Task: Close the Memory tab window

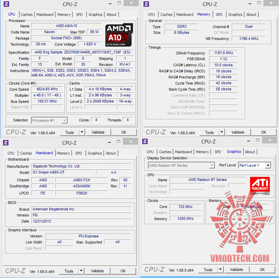Action: 271,3
